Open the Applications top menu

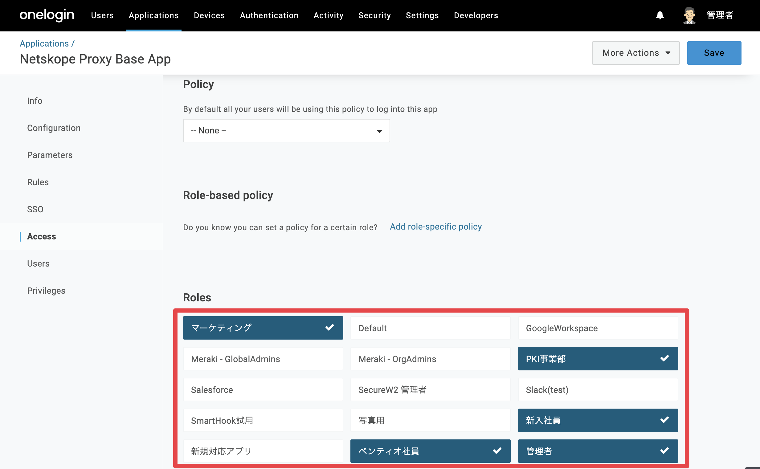[154, 15]
